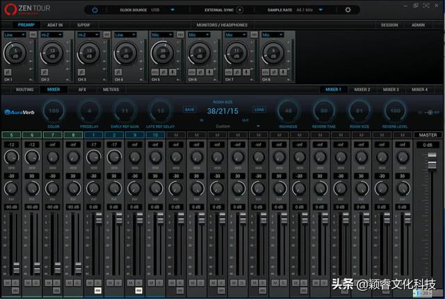Click the AuraVerb LOAD button
Screen dimensions: 445x299
[x=259, y=109]
